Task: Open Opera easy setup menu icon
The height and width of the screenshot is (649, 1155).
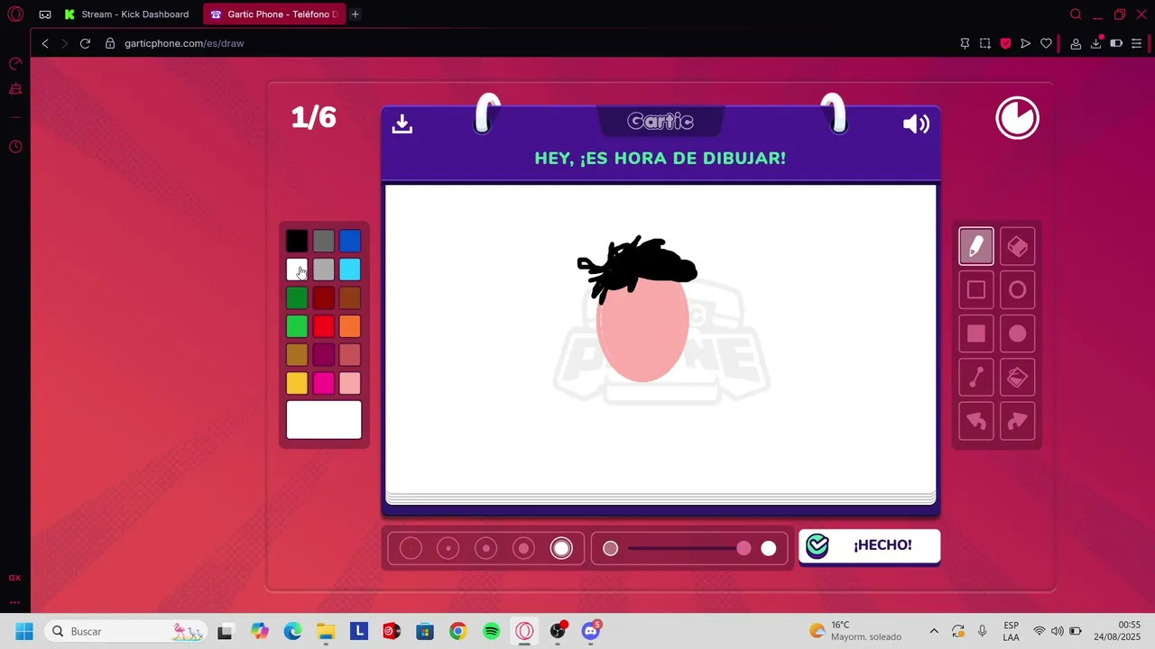Action: pos(1137,43)
